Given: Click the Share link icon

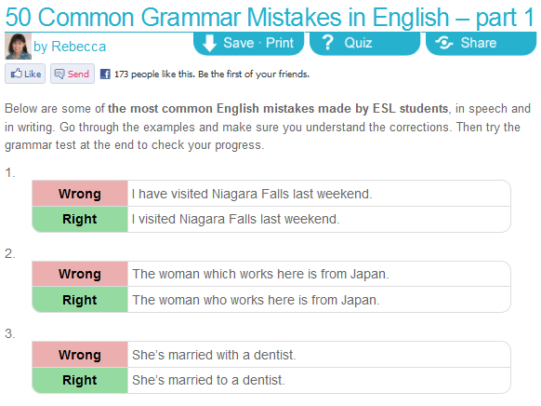Looking at the screenshot, I should point(444,43).
